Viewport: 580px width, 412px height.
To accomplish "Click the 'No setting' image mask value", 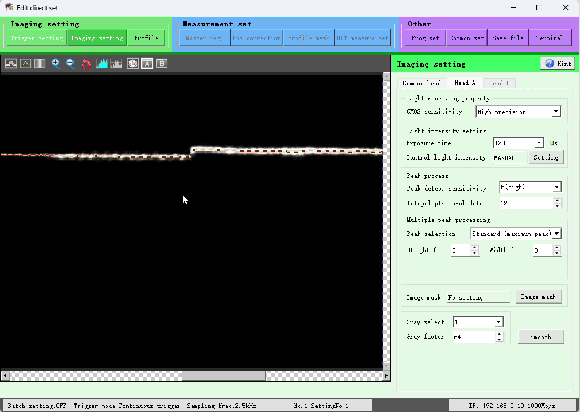I will click(x=478, y=297).
